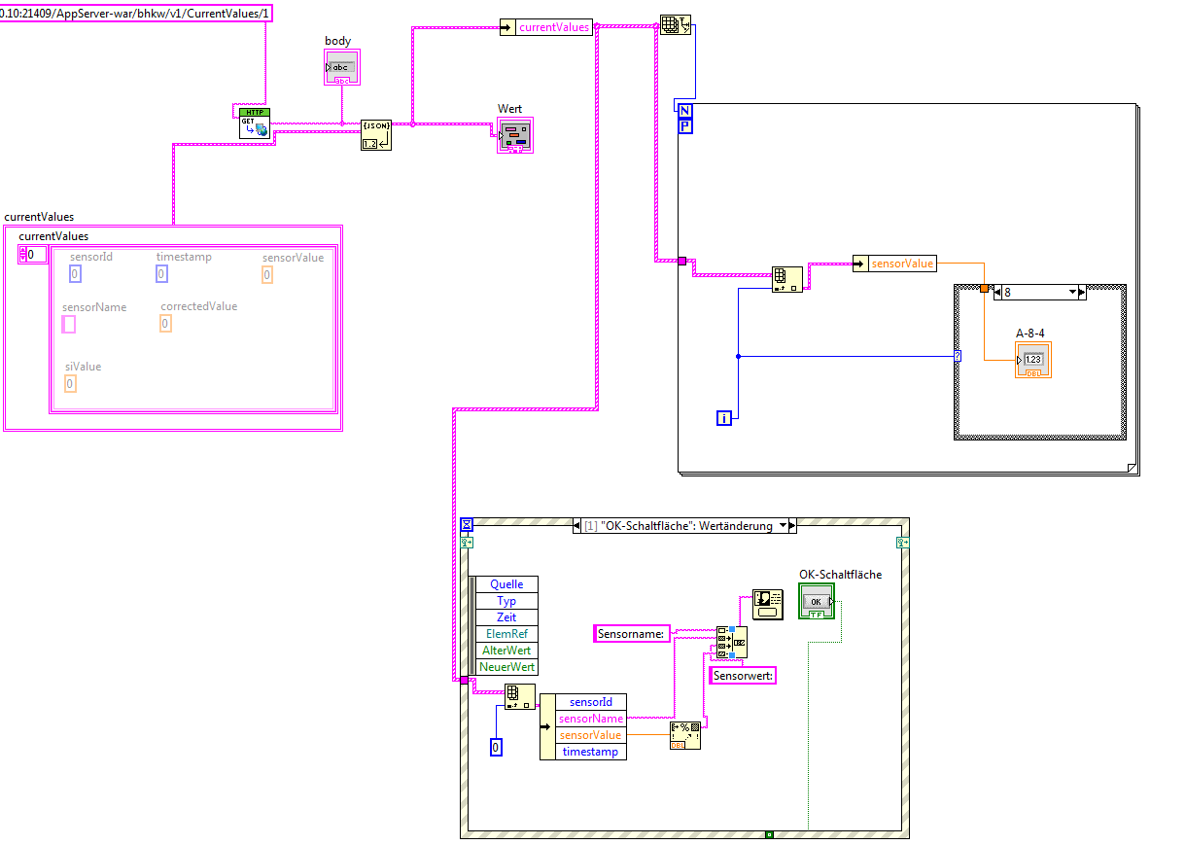This screenshot has height=845, width=1186.
Task: Click the arrow of the bottom unbundle node
Action: point(546,726)
